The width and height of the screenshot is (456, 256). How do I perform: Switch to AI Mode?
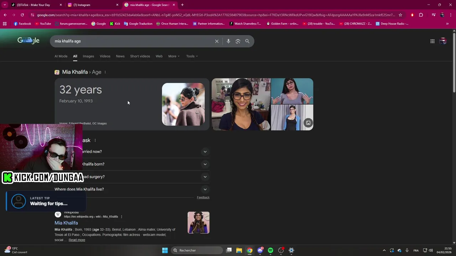pyautogui.click(x=61, y=56)
